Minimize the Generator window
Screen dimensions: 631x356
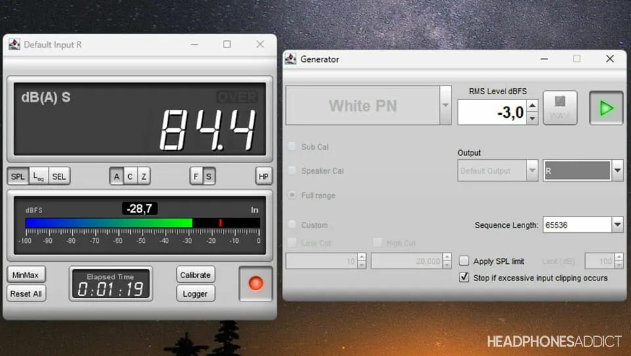click(x=544, y=59)
